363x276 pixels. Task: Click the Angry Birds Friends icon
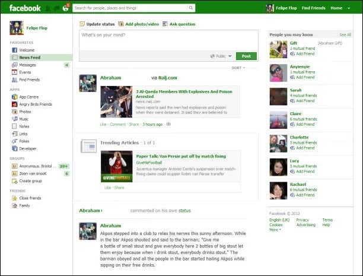(x=15, y=104)
